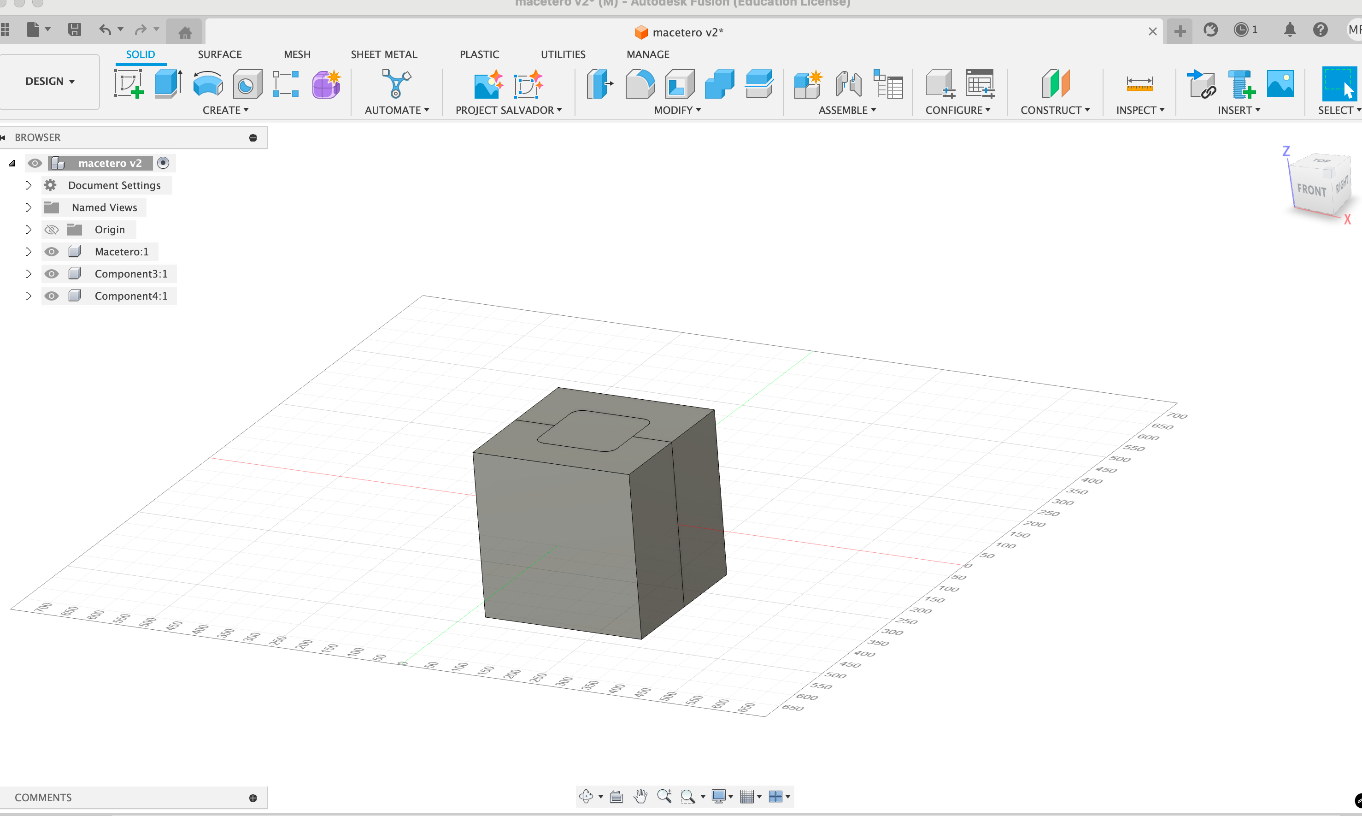Select the Orbit tool in navigation bar
The image size is (1362, 816).
point(586,796)
